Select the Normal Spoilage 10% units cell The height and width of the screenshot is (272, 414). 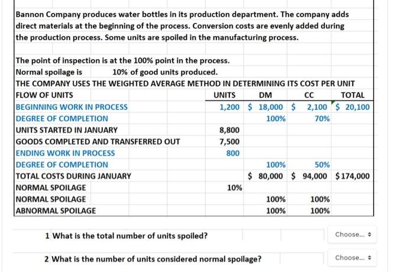coord(234,188)
